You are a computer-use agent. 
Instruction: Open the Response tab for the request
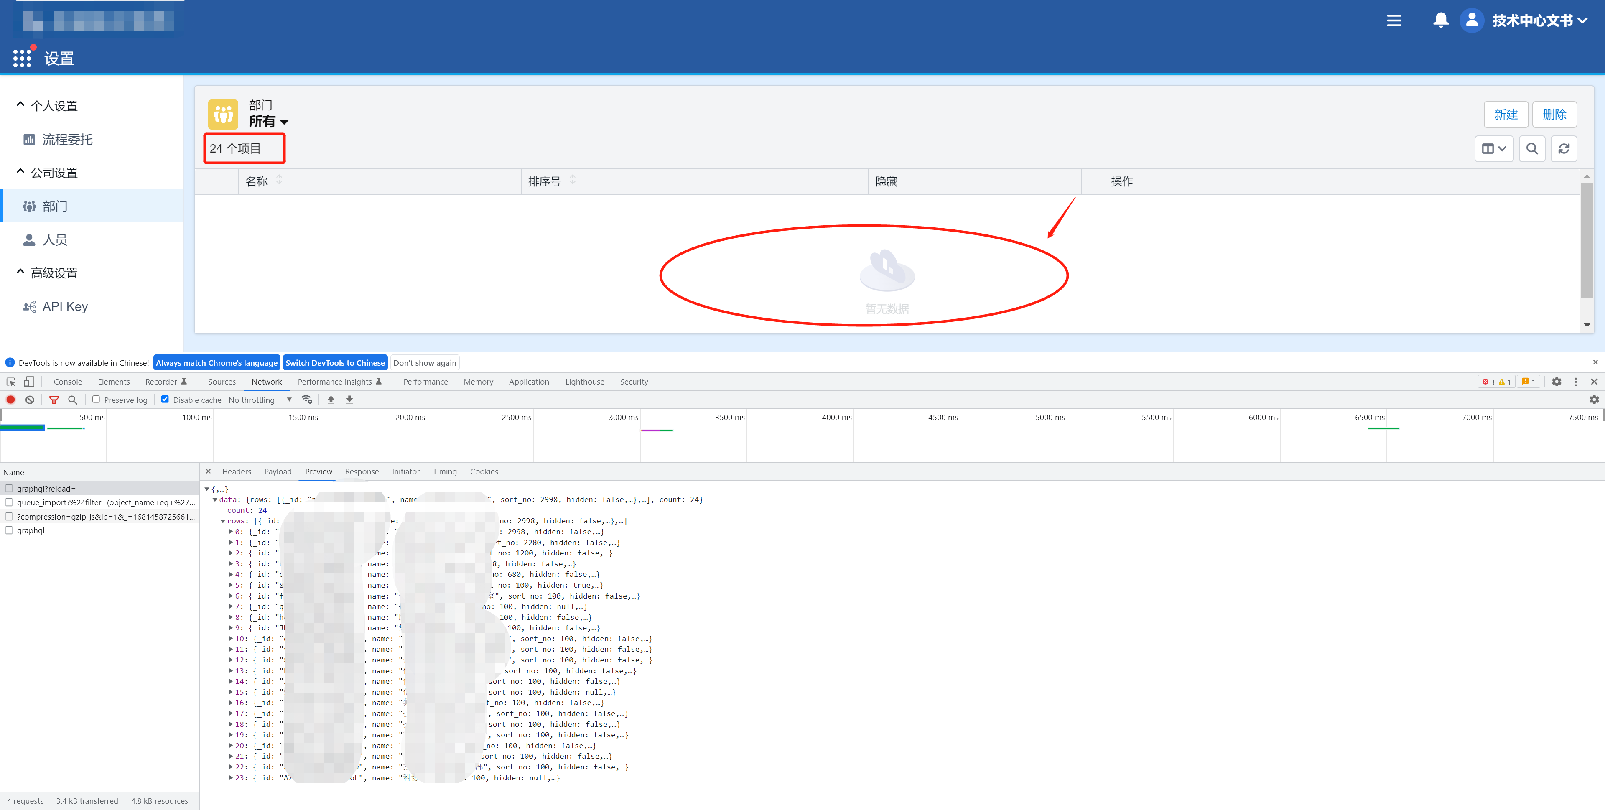click(362, 472)
